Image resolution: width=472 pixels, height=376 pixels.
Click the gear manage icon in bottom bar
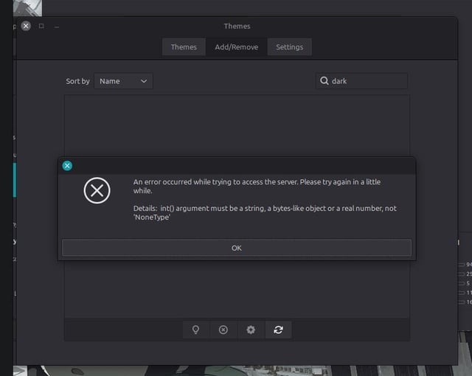coord(251,330)
